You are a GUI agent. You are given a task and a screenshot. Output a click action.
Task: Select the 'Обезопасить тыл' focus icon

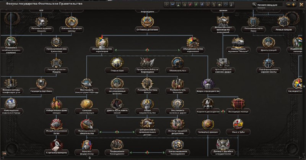point(177,63)
